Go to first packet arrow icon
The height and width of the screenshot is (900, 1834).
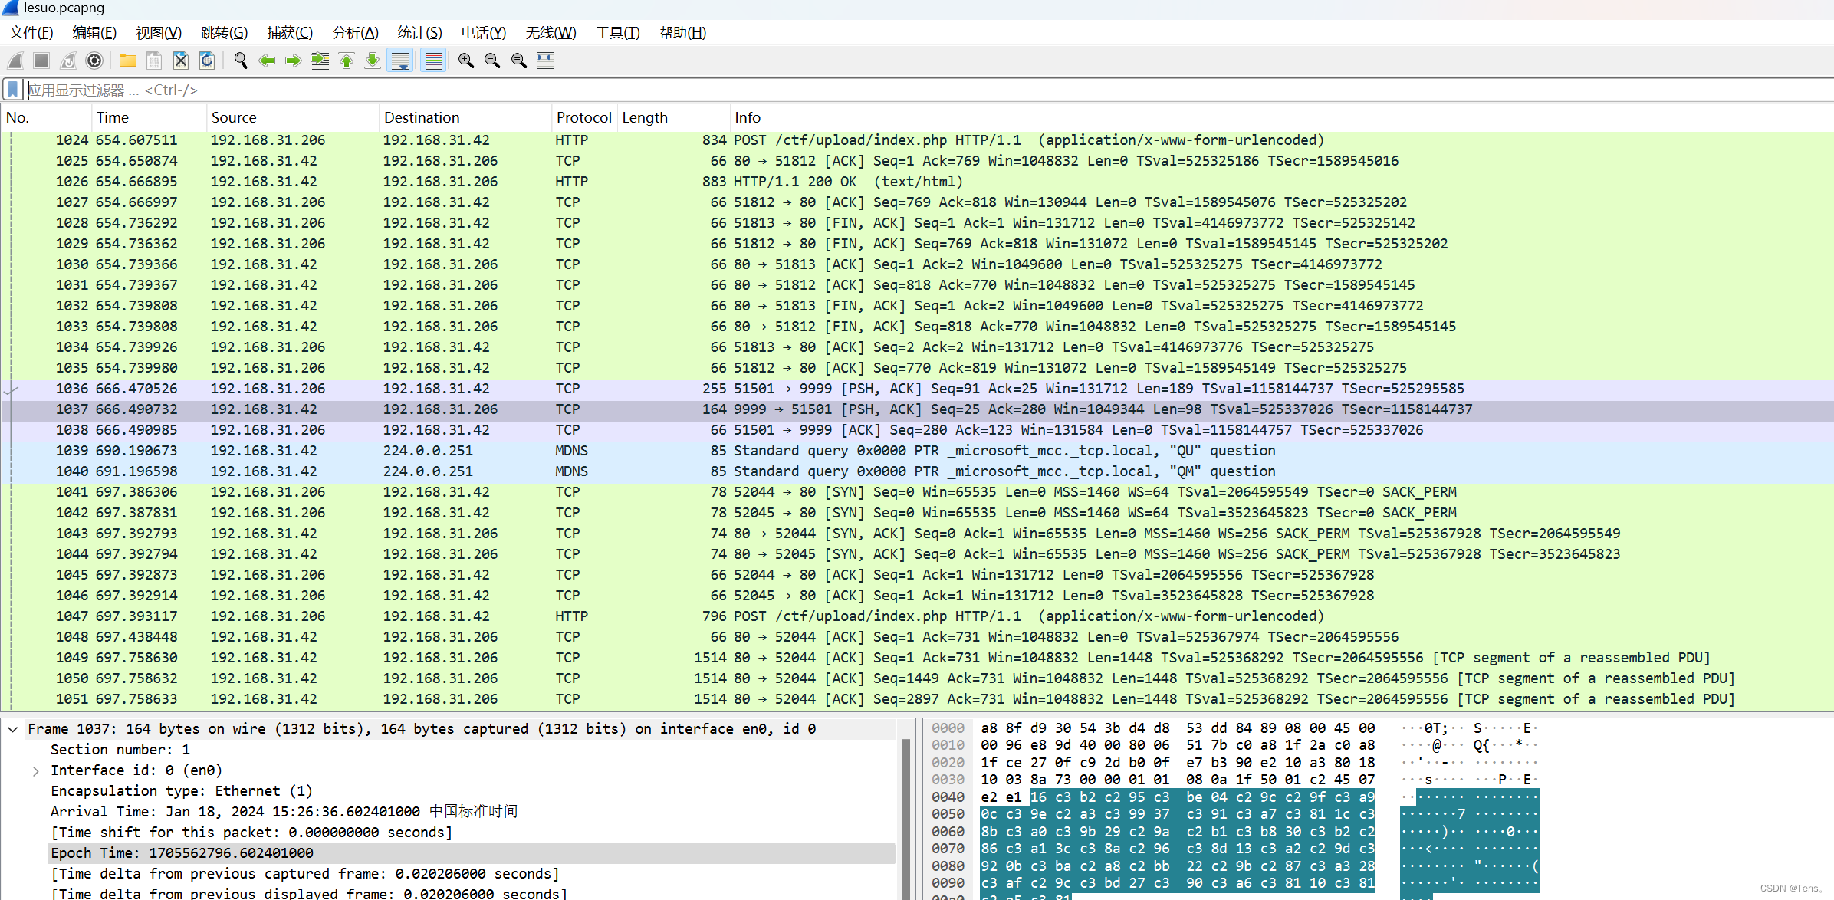click(347, 61)
